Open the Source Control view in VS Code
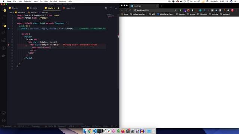This screenshot has width=239, height=134. pos(4,25)
